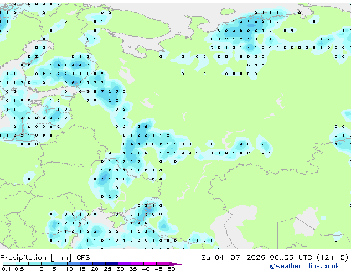Pick the dark blue swatch between 25 and 30

(x=112, y=264)
